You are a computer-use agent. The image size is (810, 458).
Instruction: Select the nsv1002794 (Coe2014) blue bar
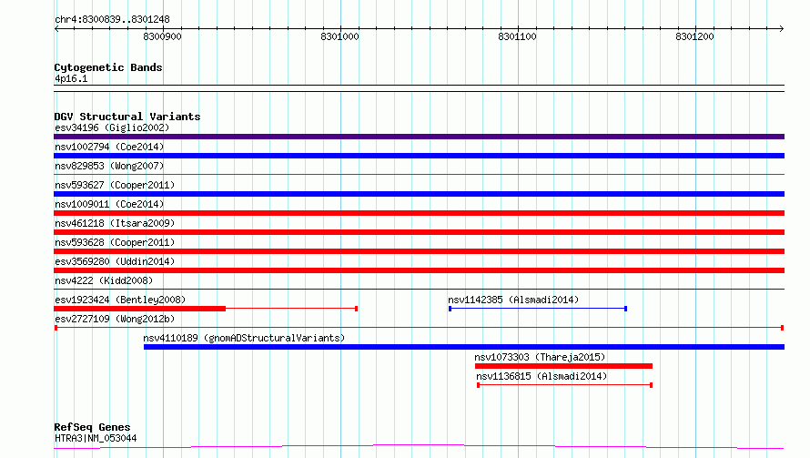[419, 156]
